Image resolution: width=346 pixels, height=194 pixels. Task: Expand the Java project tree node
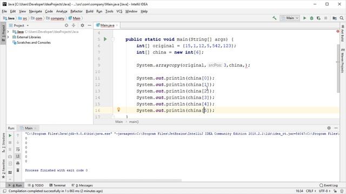(x=8, y=32)
